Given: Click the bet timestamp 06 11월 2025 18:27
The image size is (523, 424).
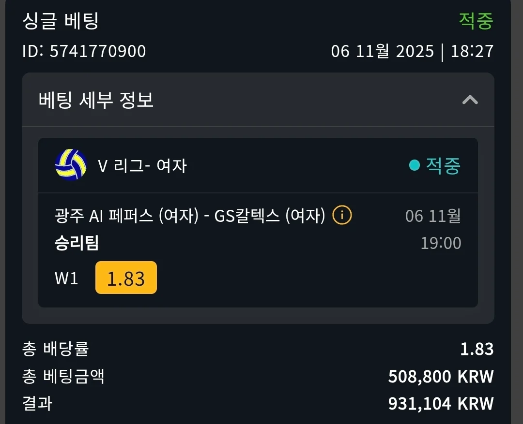Looking at the screenshot, I should 412,51.
